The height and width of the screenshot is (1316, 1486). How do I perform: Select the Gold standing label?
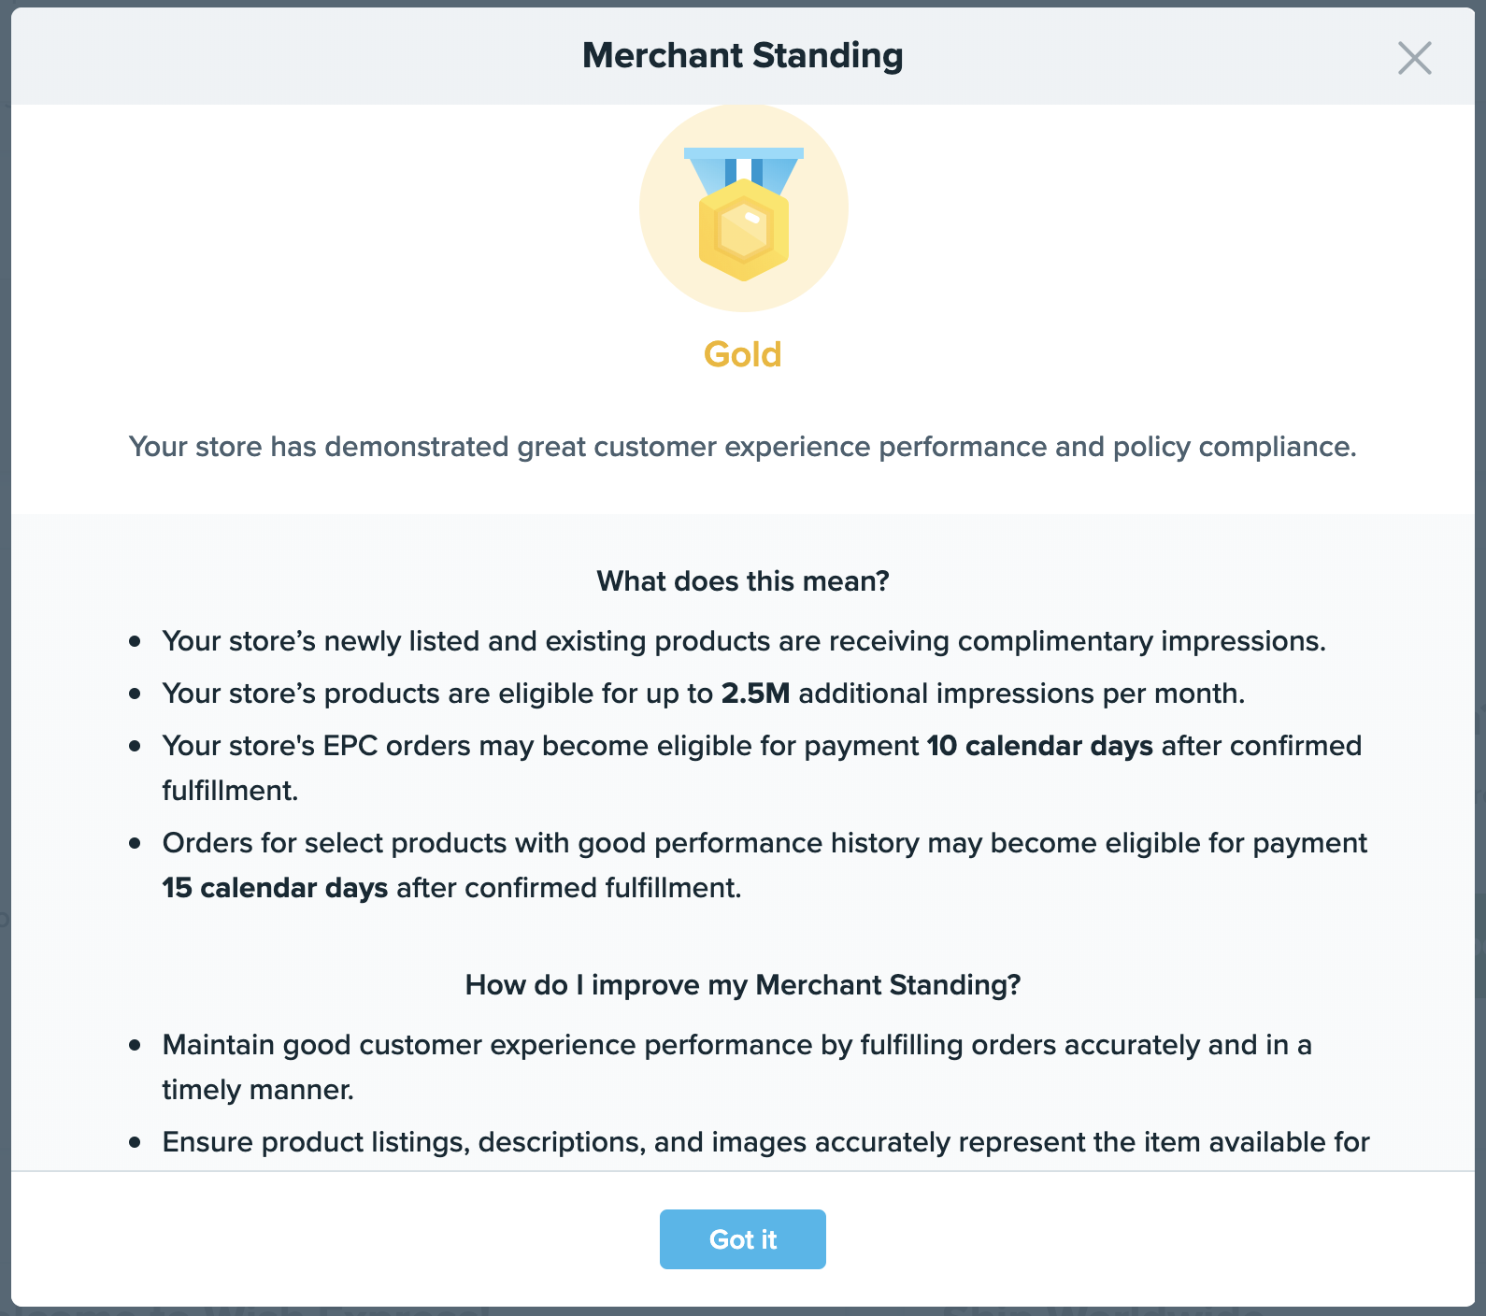pyautogui.click(x=743, y=354)
